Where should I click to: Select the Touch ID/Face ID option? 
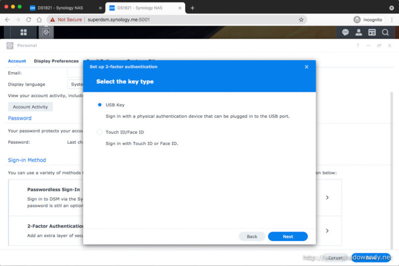(x=99, y=132)
